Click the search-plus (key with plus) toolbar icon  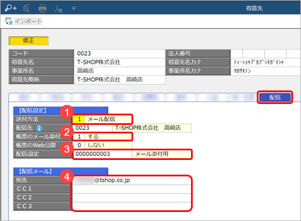click(x=11, y=8)
